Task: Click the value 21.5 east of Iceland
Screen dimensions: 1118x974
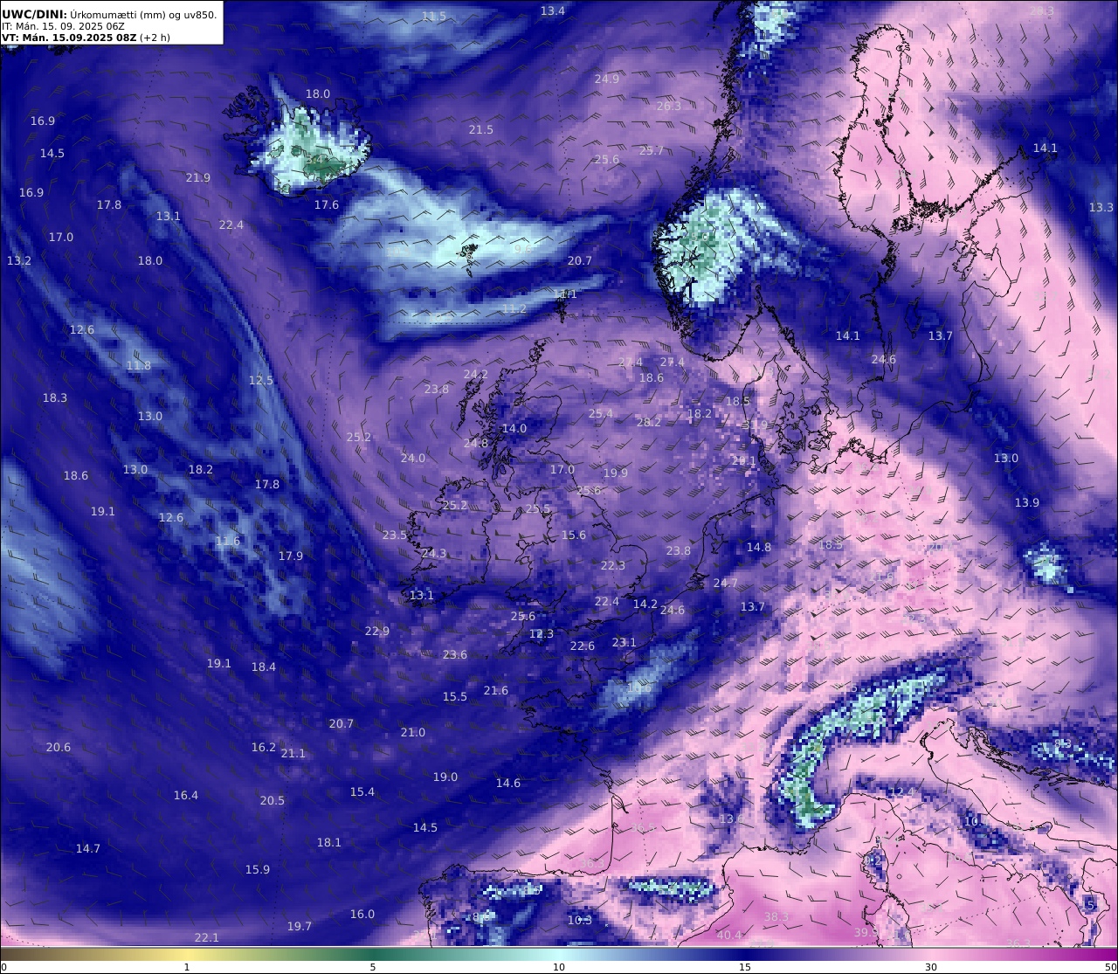Action: [481, 129]
